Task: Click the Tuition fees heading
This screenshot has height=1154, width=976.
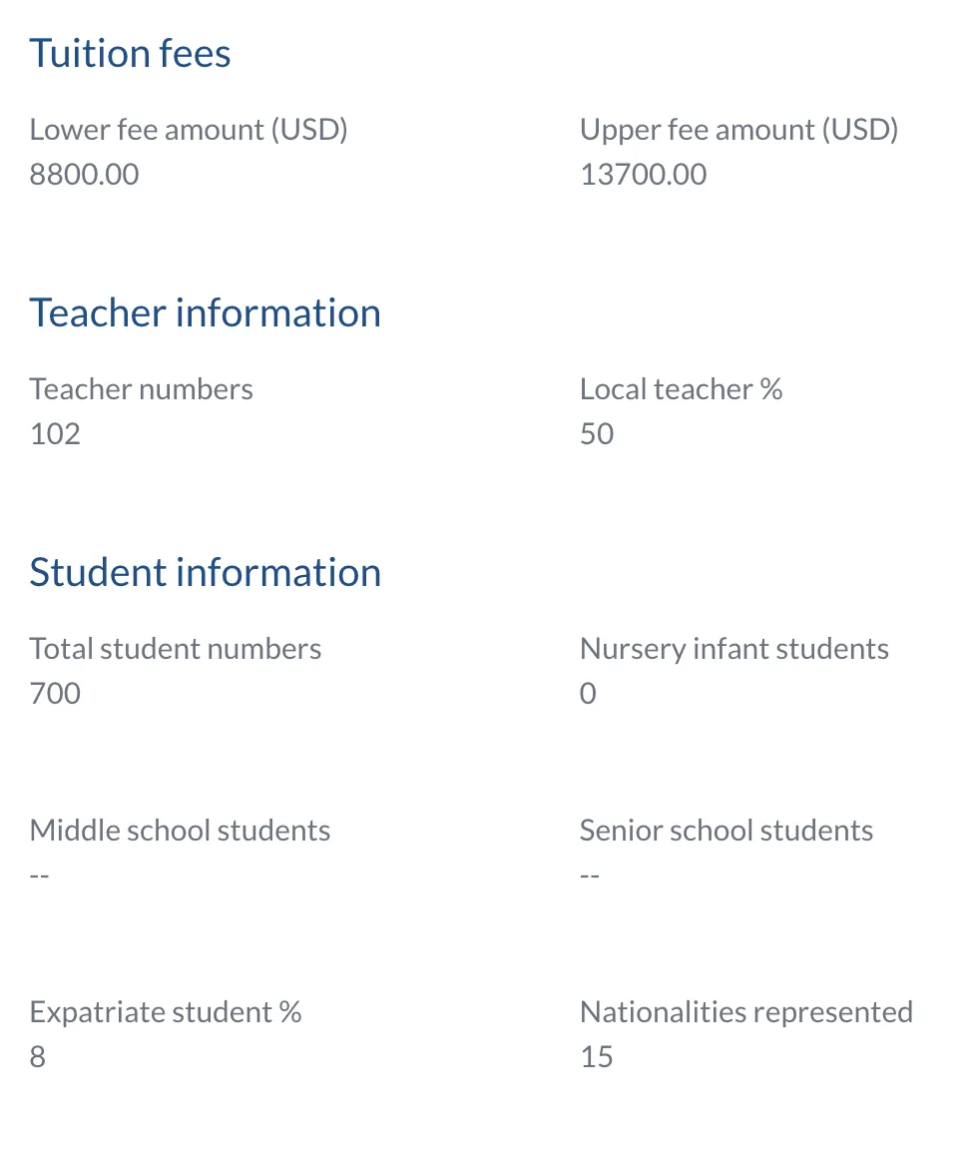Action: [x=130, y=54]
